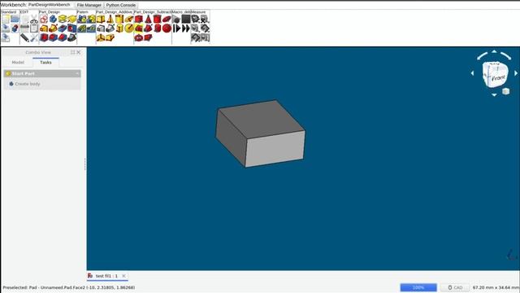Viewport: 520px width, 293px height.
Task: Add an additive cylinder primitive
Action: pos(119,19)
